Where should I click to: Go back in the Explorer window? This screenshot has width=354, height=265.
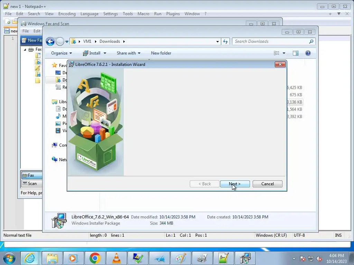pyautogui.click(x=50, y=41)
